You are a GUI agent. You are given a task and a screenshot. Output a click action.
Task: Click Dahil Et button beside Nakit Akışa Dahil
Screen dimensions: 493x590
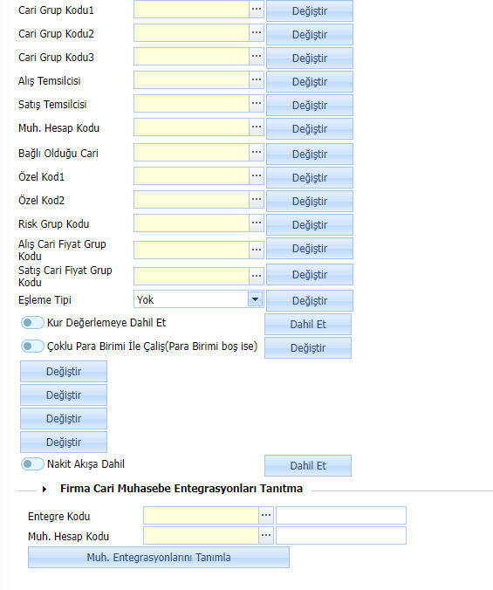[x=308, y=466]
